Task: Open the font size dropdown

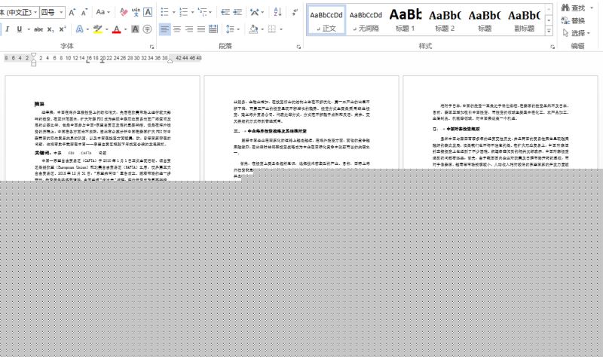Action: click(x=61, y=12)
